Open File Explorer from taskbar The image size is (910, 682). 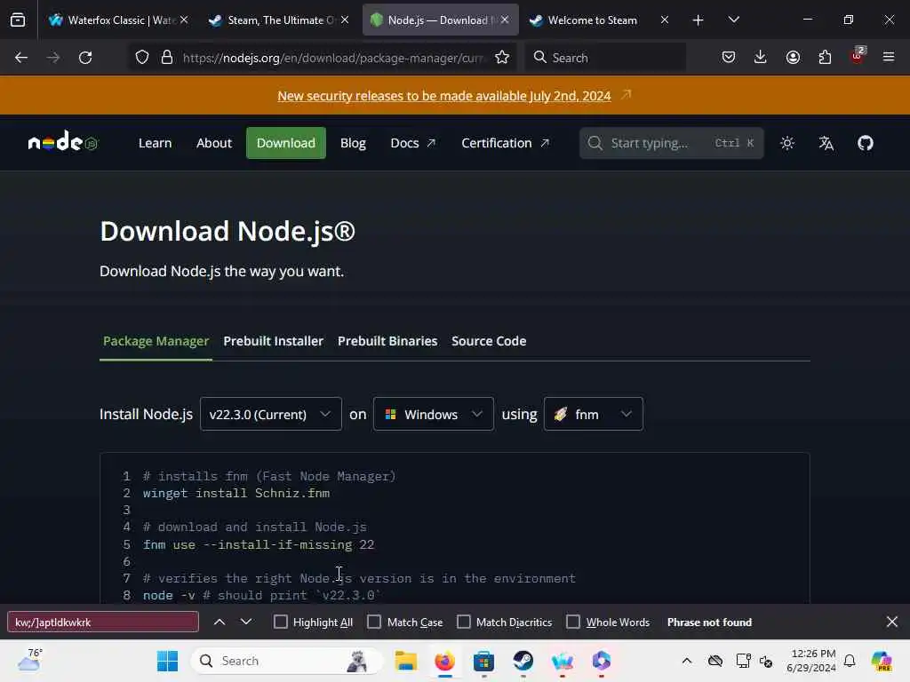pyautogui.click(x=405, y=661)
